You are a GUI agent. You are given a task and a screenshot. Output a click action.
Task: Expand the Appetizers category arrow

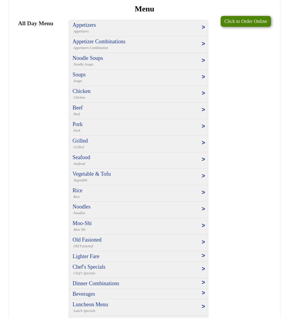click(x=203, y=27)
